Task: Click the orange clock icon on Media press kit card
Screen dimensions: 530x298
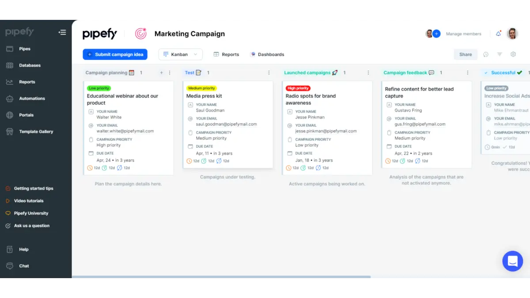Action: pyautogui.click(x=189, y=161)
